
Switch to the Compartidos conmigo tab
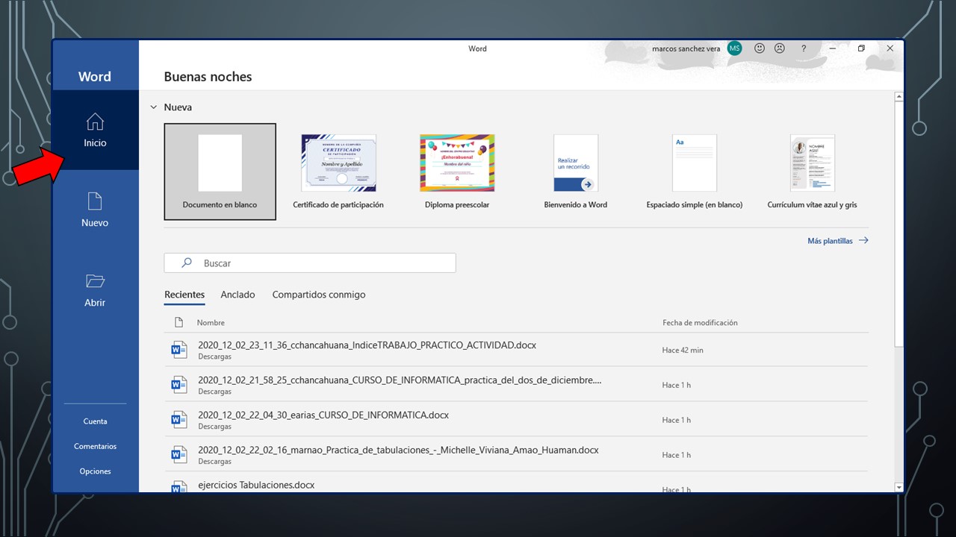point(319,295)
